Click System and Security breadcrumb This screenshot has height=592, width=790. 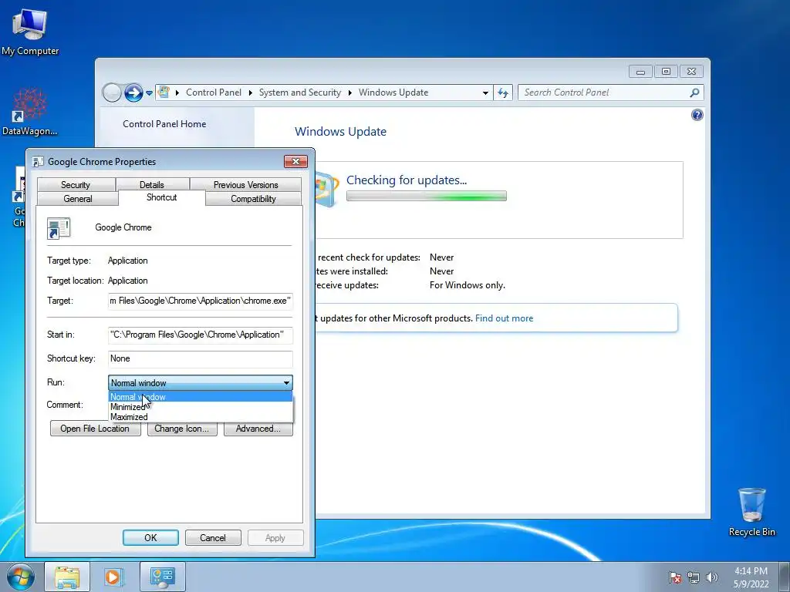[x=300, y=92]
